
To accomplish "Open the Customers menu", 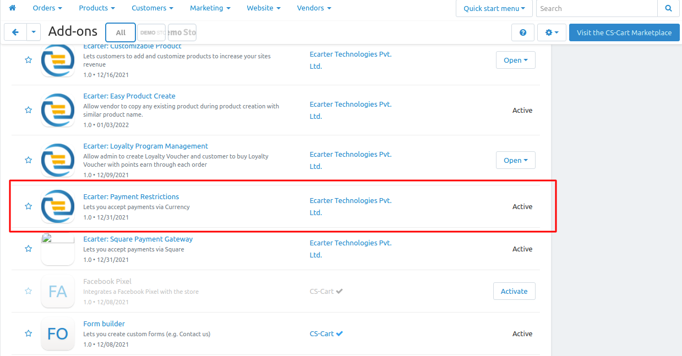I will coord(152,8).
